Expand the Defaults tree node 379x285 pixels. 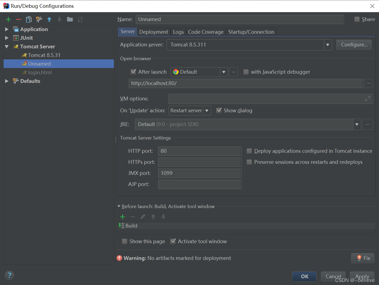(x=7, y=81)
